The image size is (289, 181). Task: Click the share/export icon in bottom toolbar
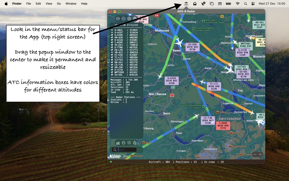pos(135,143)
